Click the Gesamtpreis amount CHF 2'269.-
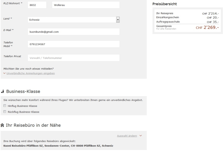 click(207, 27)
